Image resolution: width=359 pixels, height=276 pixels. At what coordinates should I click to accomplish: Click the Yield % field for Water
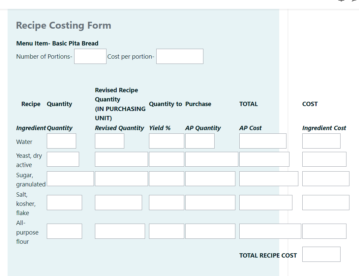coord(166,141)
